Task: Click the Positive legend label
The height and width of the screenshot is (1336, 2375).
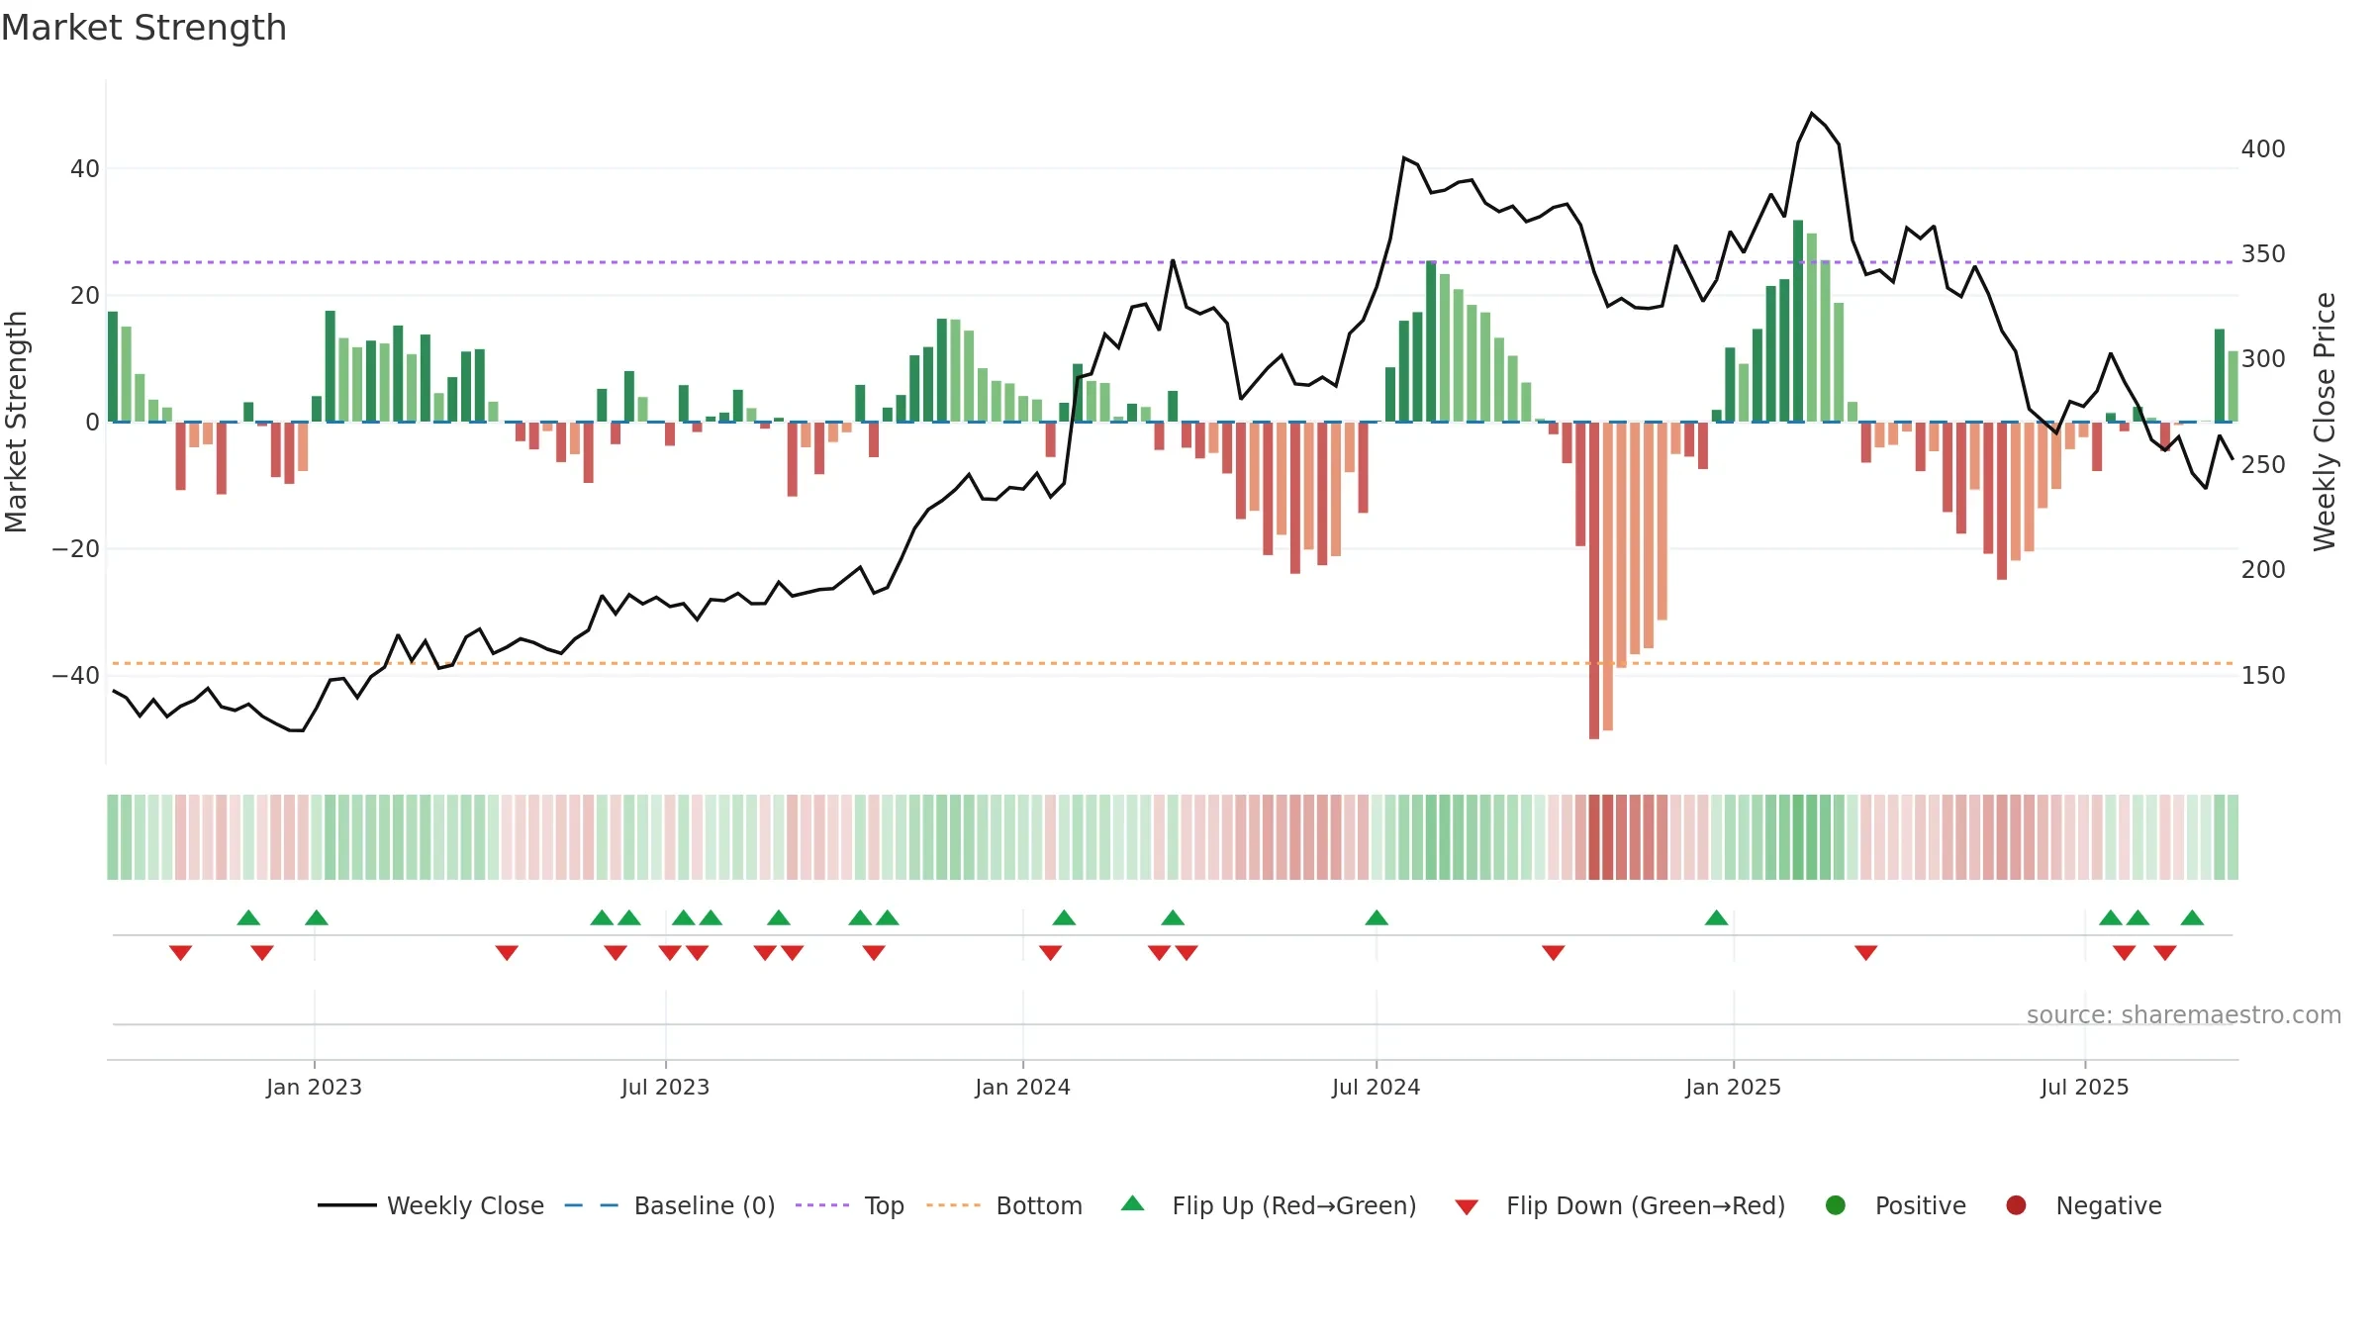Action: (x=1920, y=1205)
